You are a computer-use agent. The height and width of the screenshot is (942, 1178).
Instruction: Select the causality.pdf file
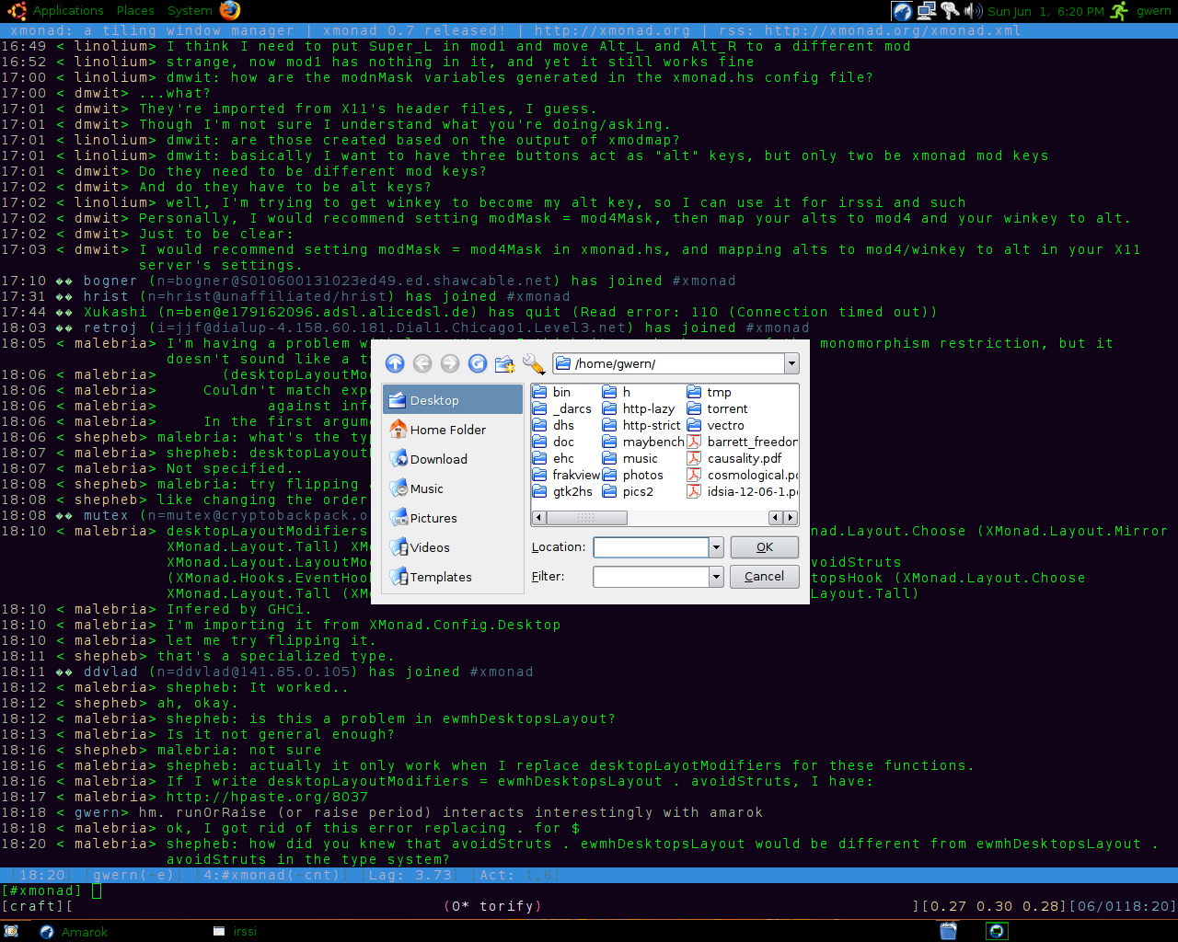pyautogui.click(x=734, y=458)
